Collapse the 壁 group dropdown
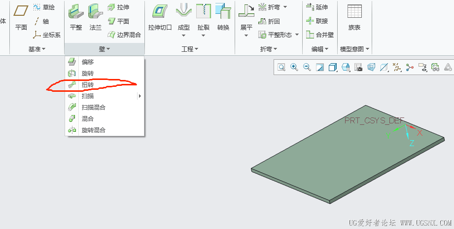The height and width of the screenshot is (229, 454). pyautogui.click(x=105, y=49)
